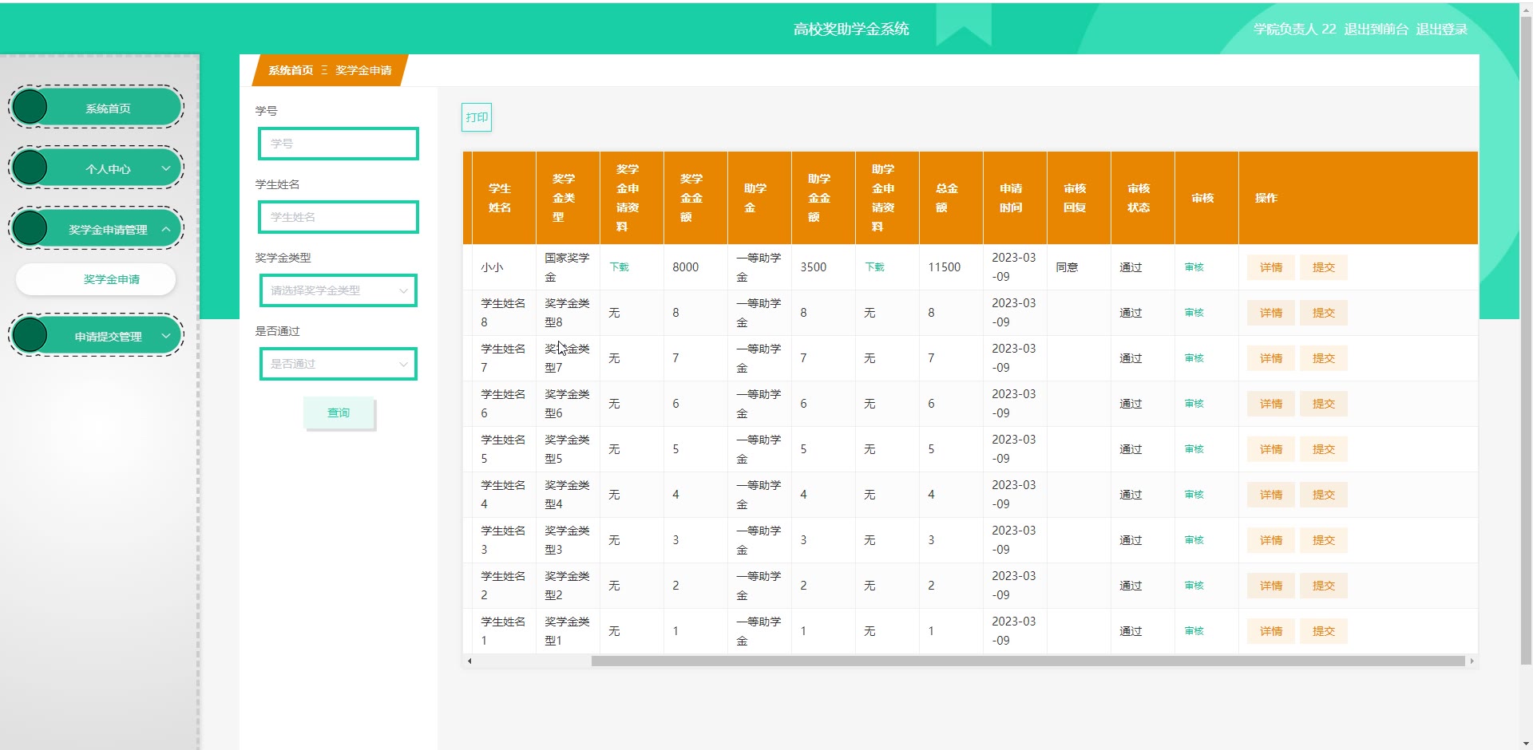Click the 查询 search button
Image resolution: width=1533 pixels, height=750 pixels.
[339, 412]
